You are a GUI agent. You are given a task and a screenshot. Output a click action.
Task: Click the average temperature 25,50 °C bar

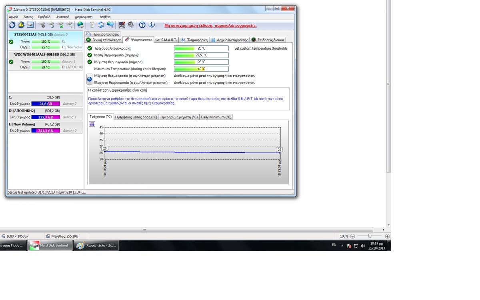click(x=201, y=55)
